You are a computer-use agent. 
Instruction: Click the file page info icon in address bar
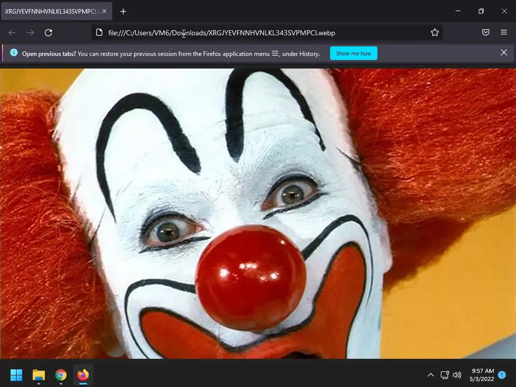(99, 32)
